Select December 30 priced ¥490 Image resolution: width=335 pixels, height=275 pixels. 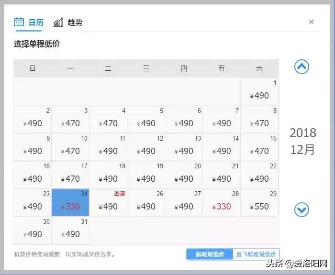point(33,231)
